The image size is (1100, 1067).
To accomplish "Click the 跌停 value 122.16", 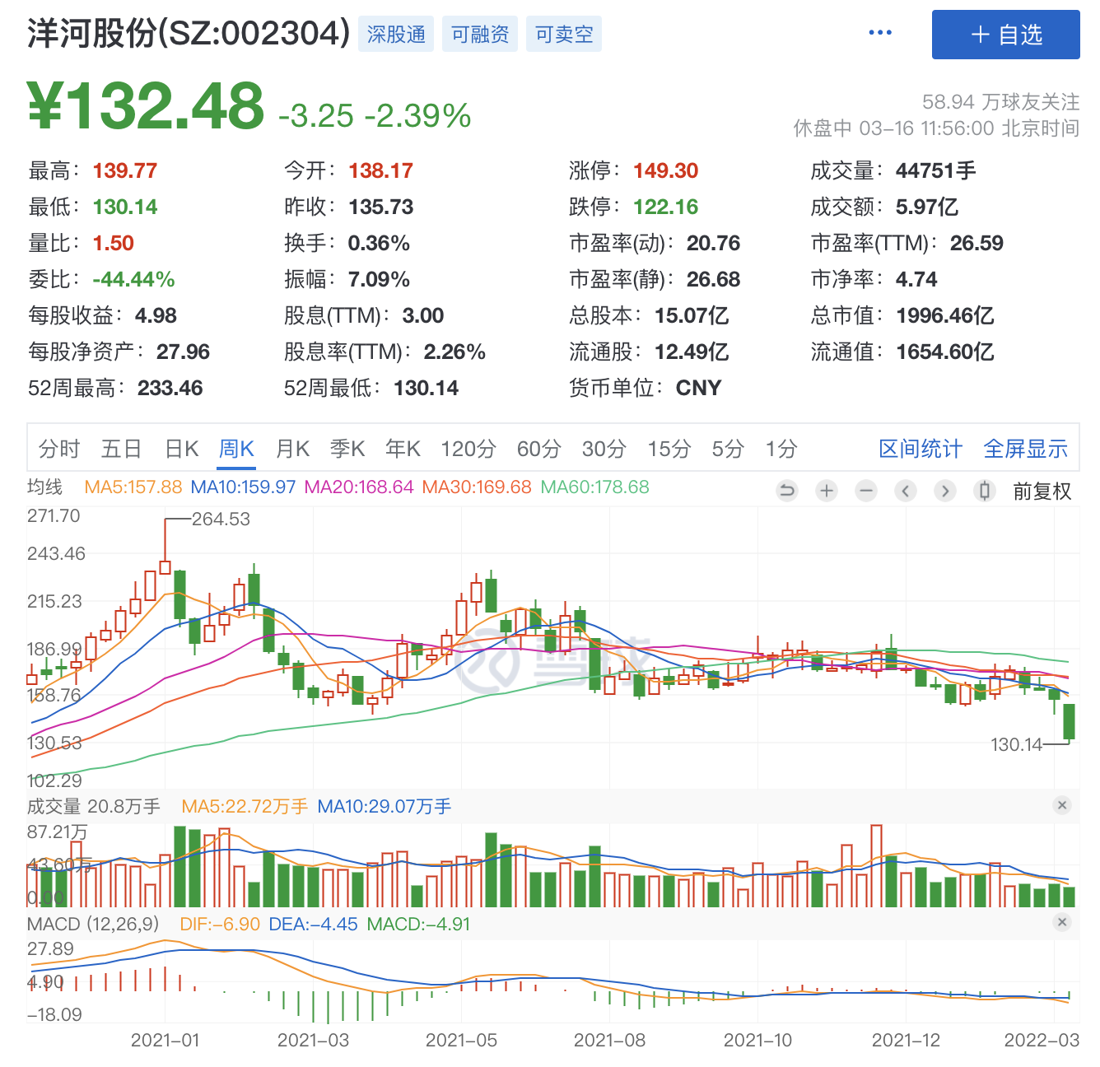I will point(665,207).
